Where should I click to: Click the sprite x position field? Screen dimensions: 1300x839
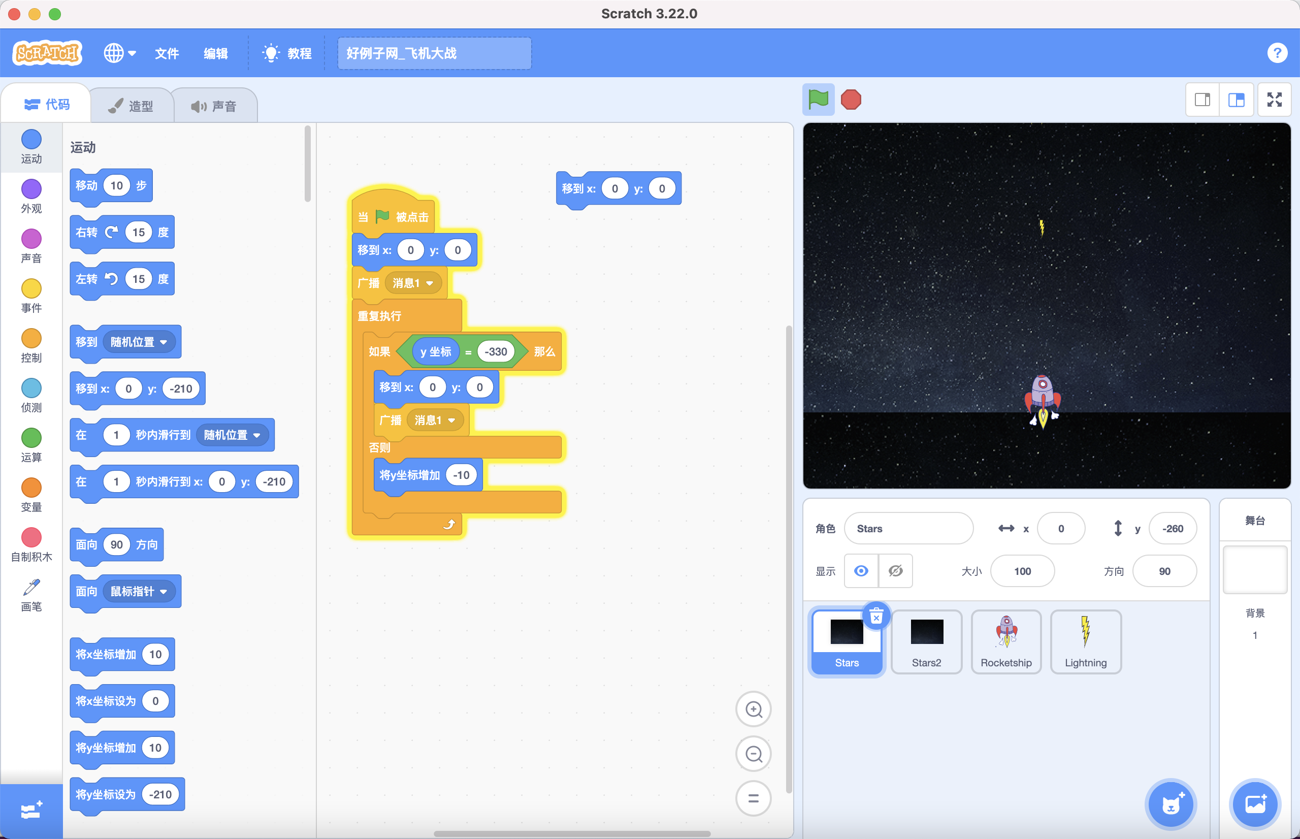[1061, 529]
